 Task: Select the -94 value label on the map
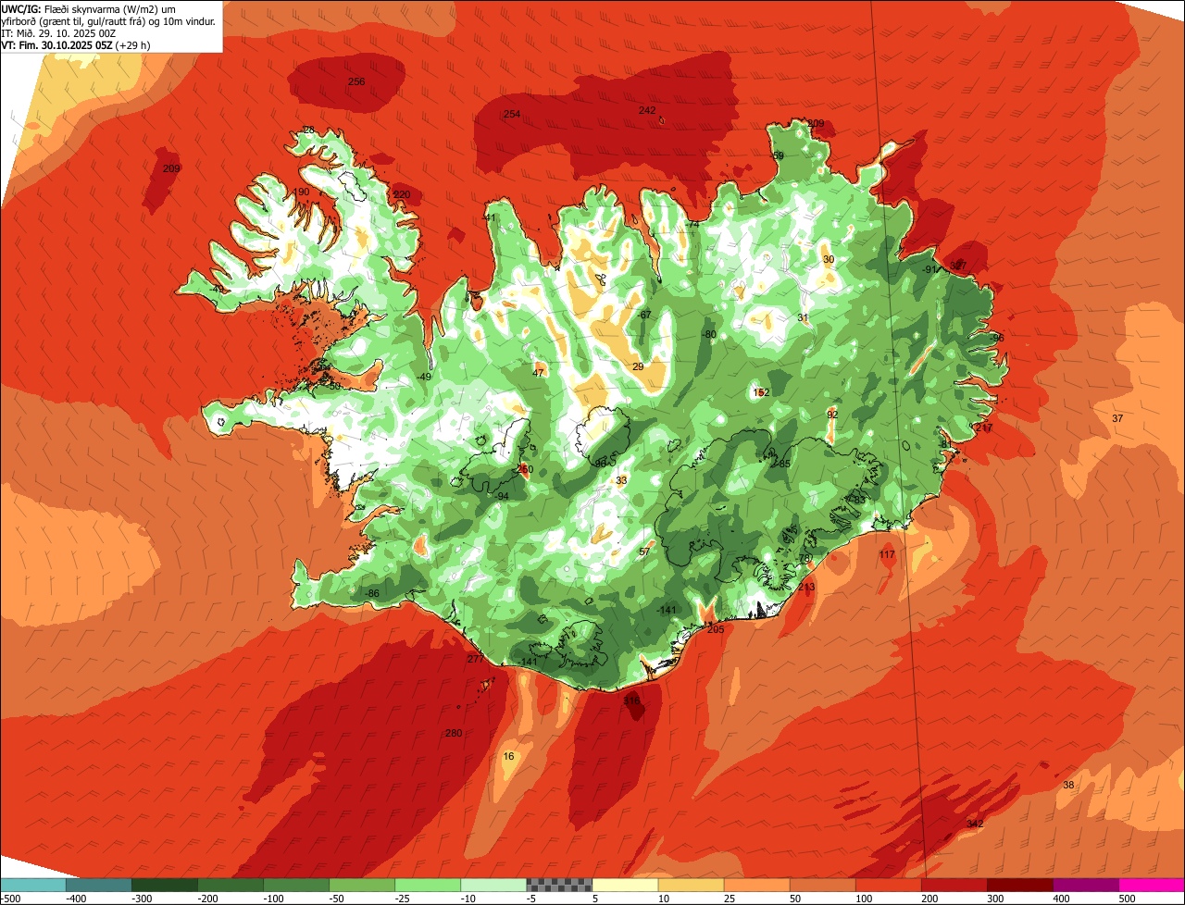click(501, 497)
